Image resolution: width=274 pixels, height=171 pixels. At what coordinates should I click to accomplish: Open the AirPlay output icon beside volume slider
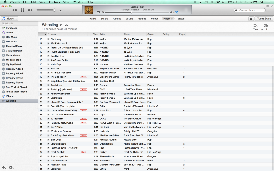pos(60,10)
